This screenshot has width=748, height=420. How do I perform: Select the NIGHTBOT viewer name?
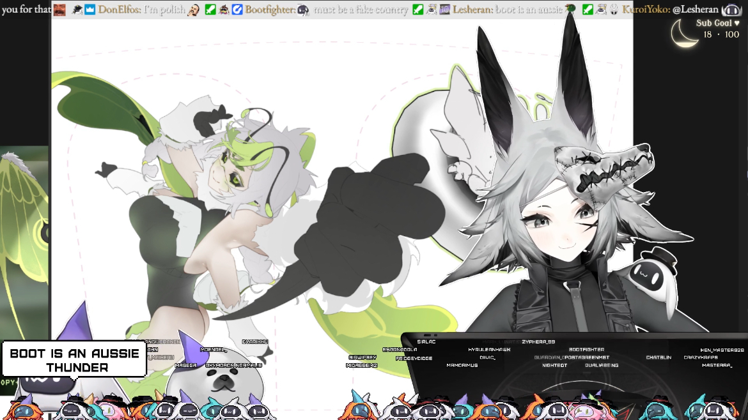coord(554,365)
